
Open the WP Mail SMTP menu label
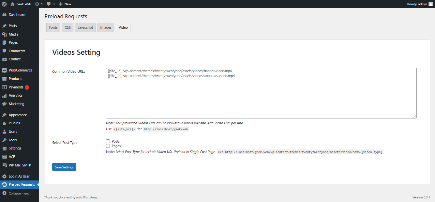click(20, 165)
